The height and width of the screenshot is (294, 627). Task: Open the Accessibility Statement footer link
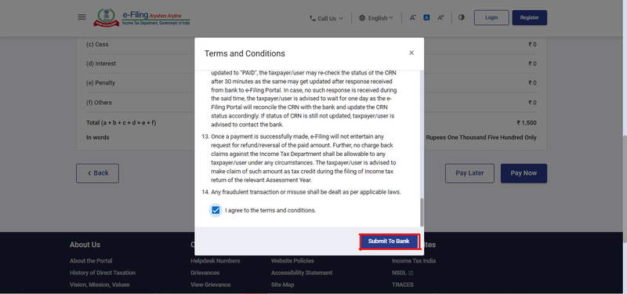(x=302, y=273)
